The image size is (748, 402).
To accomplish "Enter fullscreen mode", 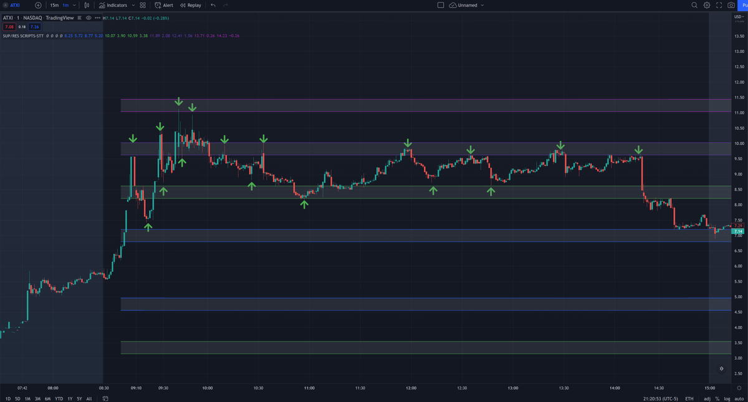I will coord(719,5).
